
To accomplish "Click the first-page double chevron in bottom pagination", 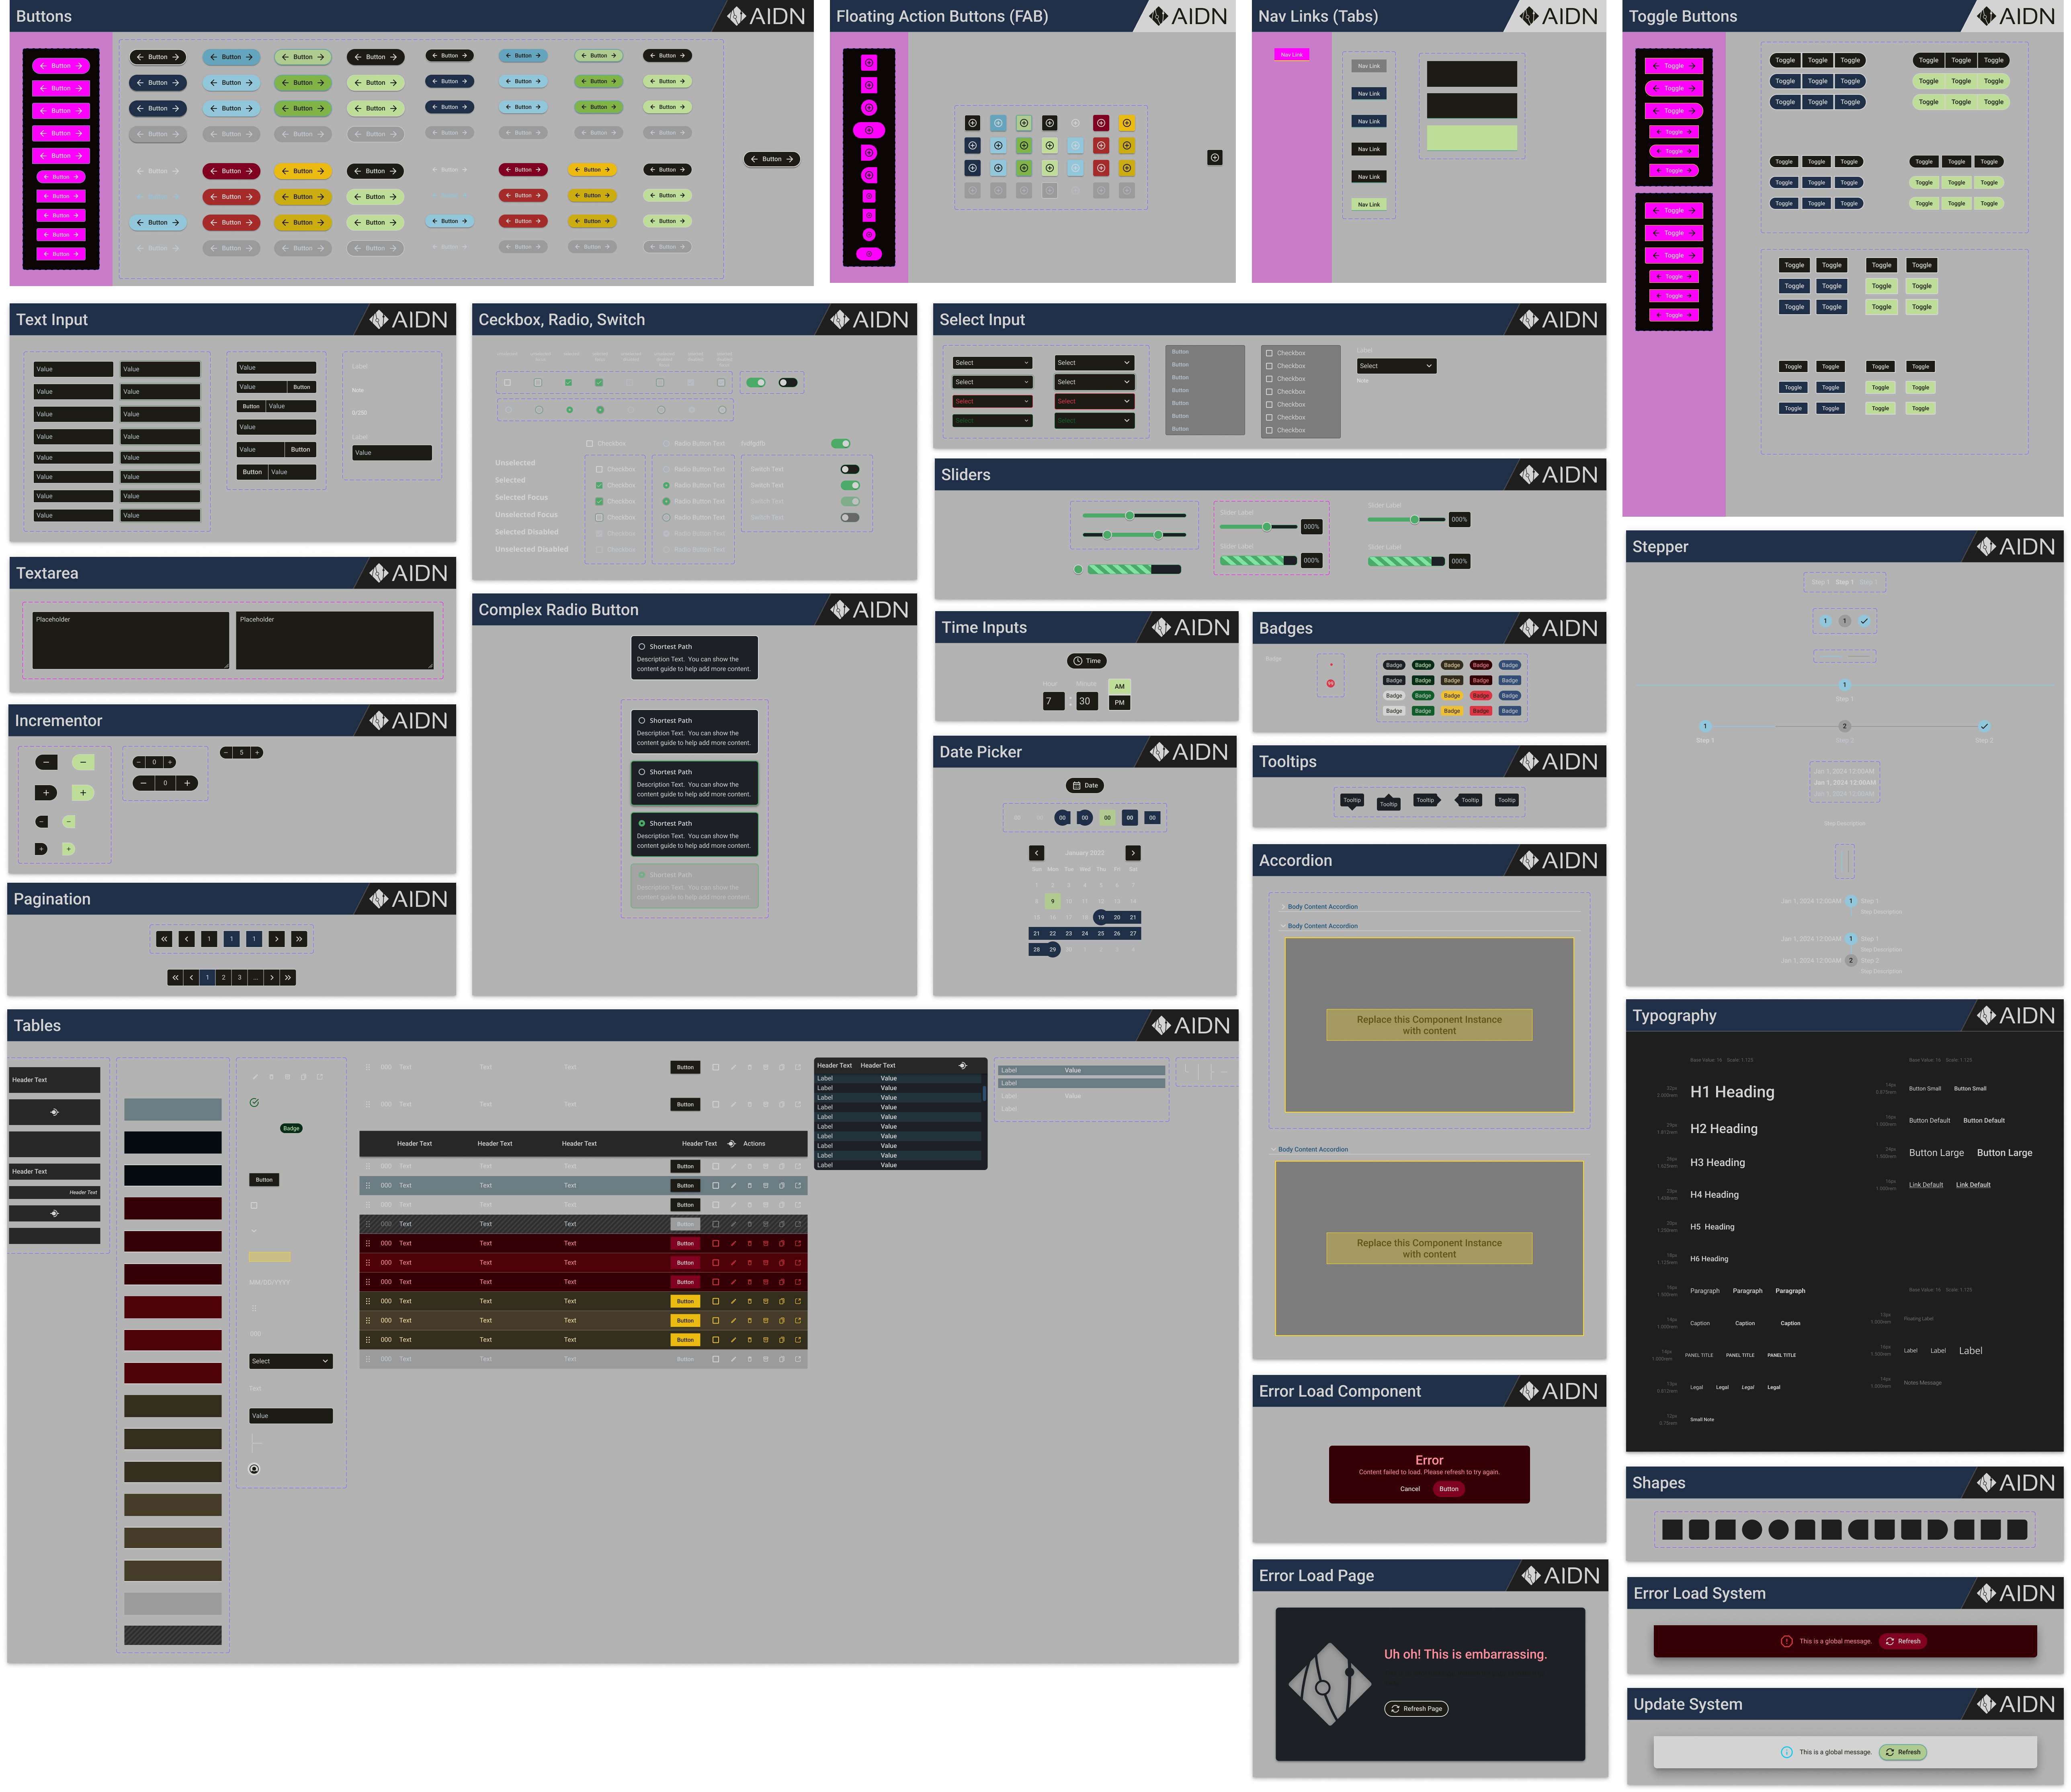I will [175, 978].
